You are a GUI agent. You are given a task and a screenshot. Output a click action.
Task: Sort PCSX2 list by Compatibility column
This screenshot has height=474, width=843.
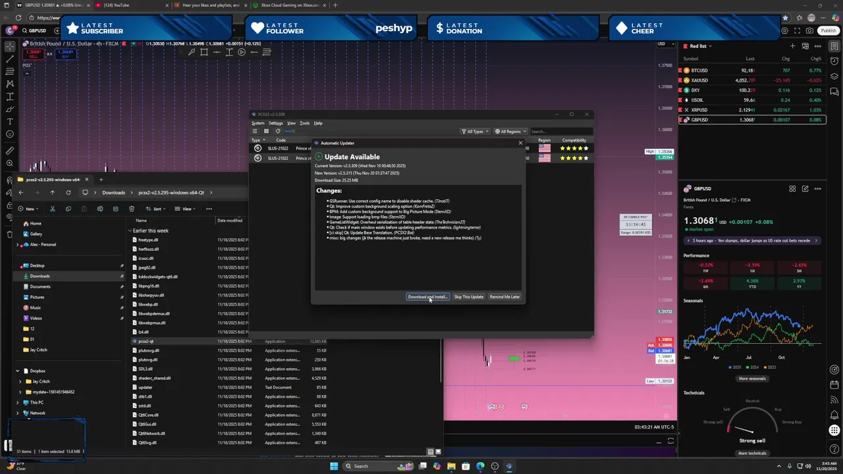coord(574,140)
